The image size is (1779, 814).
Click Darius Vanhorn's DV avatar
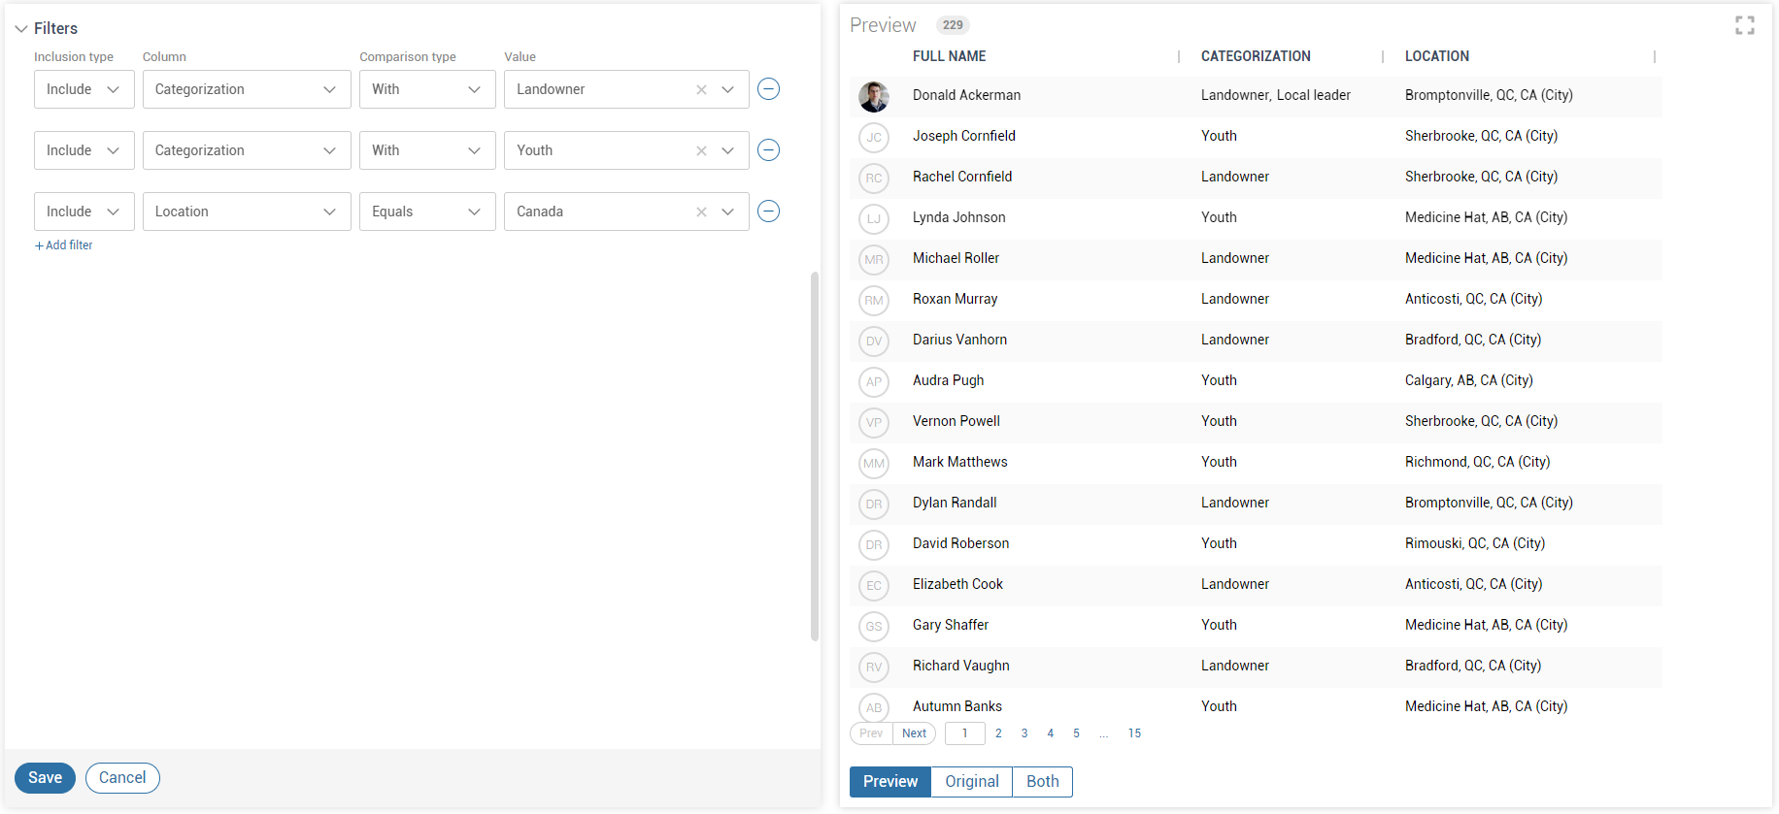click(x=874, y=341)
